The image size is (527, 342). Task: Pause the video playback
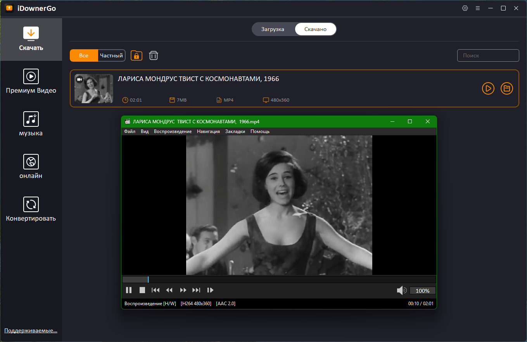pyautogui.click(x=129, y=290)
